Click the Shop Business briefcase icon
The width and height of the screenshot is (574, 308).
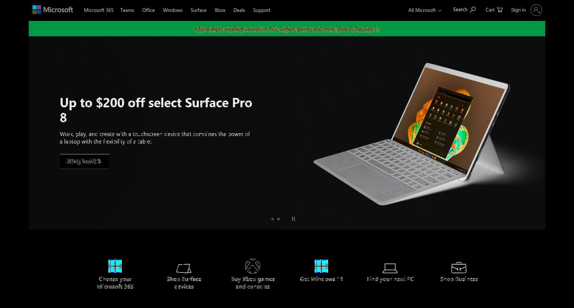(x=459, y=268)
